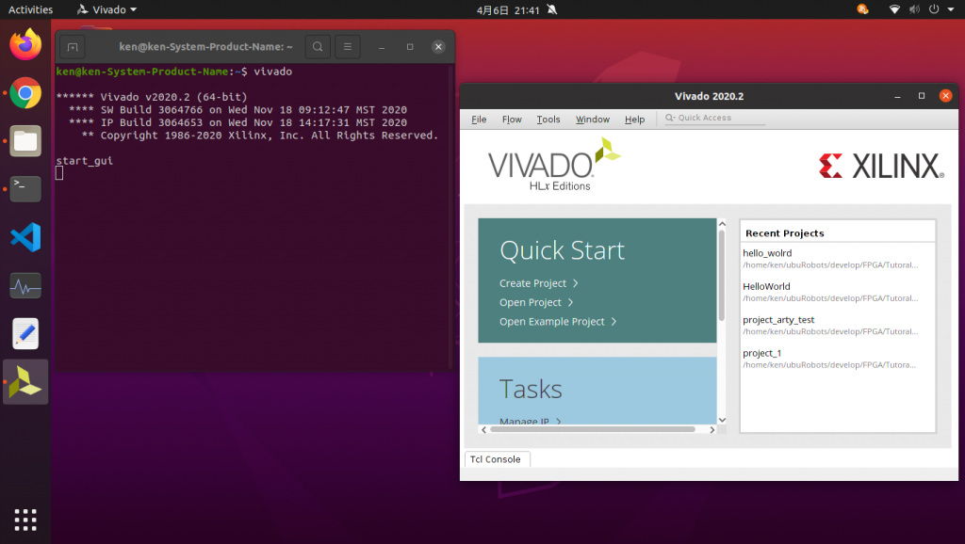
Task: Open the system menu dropdown arrow
Action: [x=951, y=9]
